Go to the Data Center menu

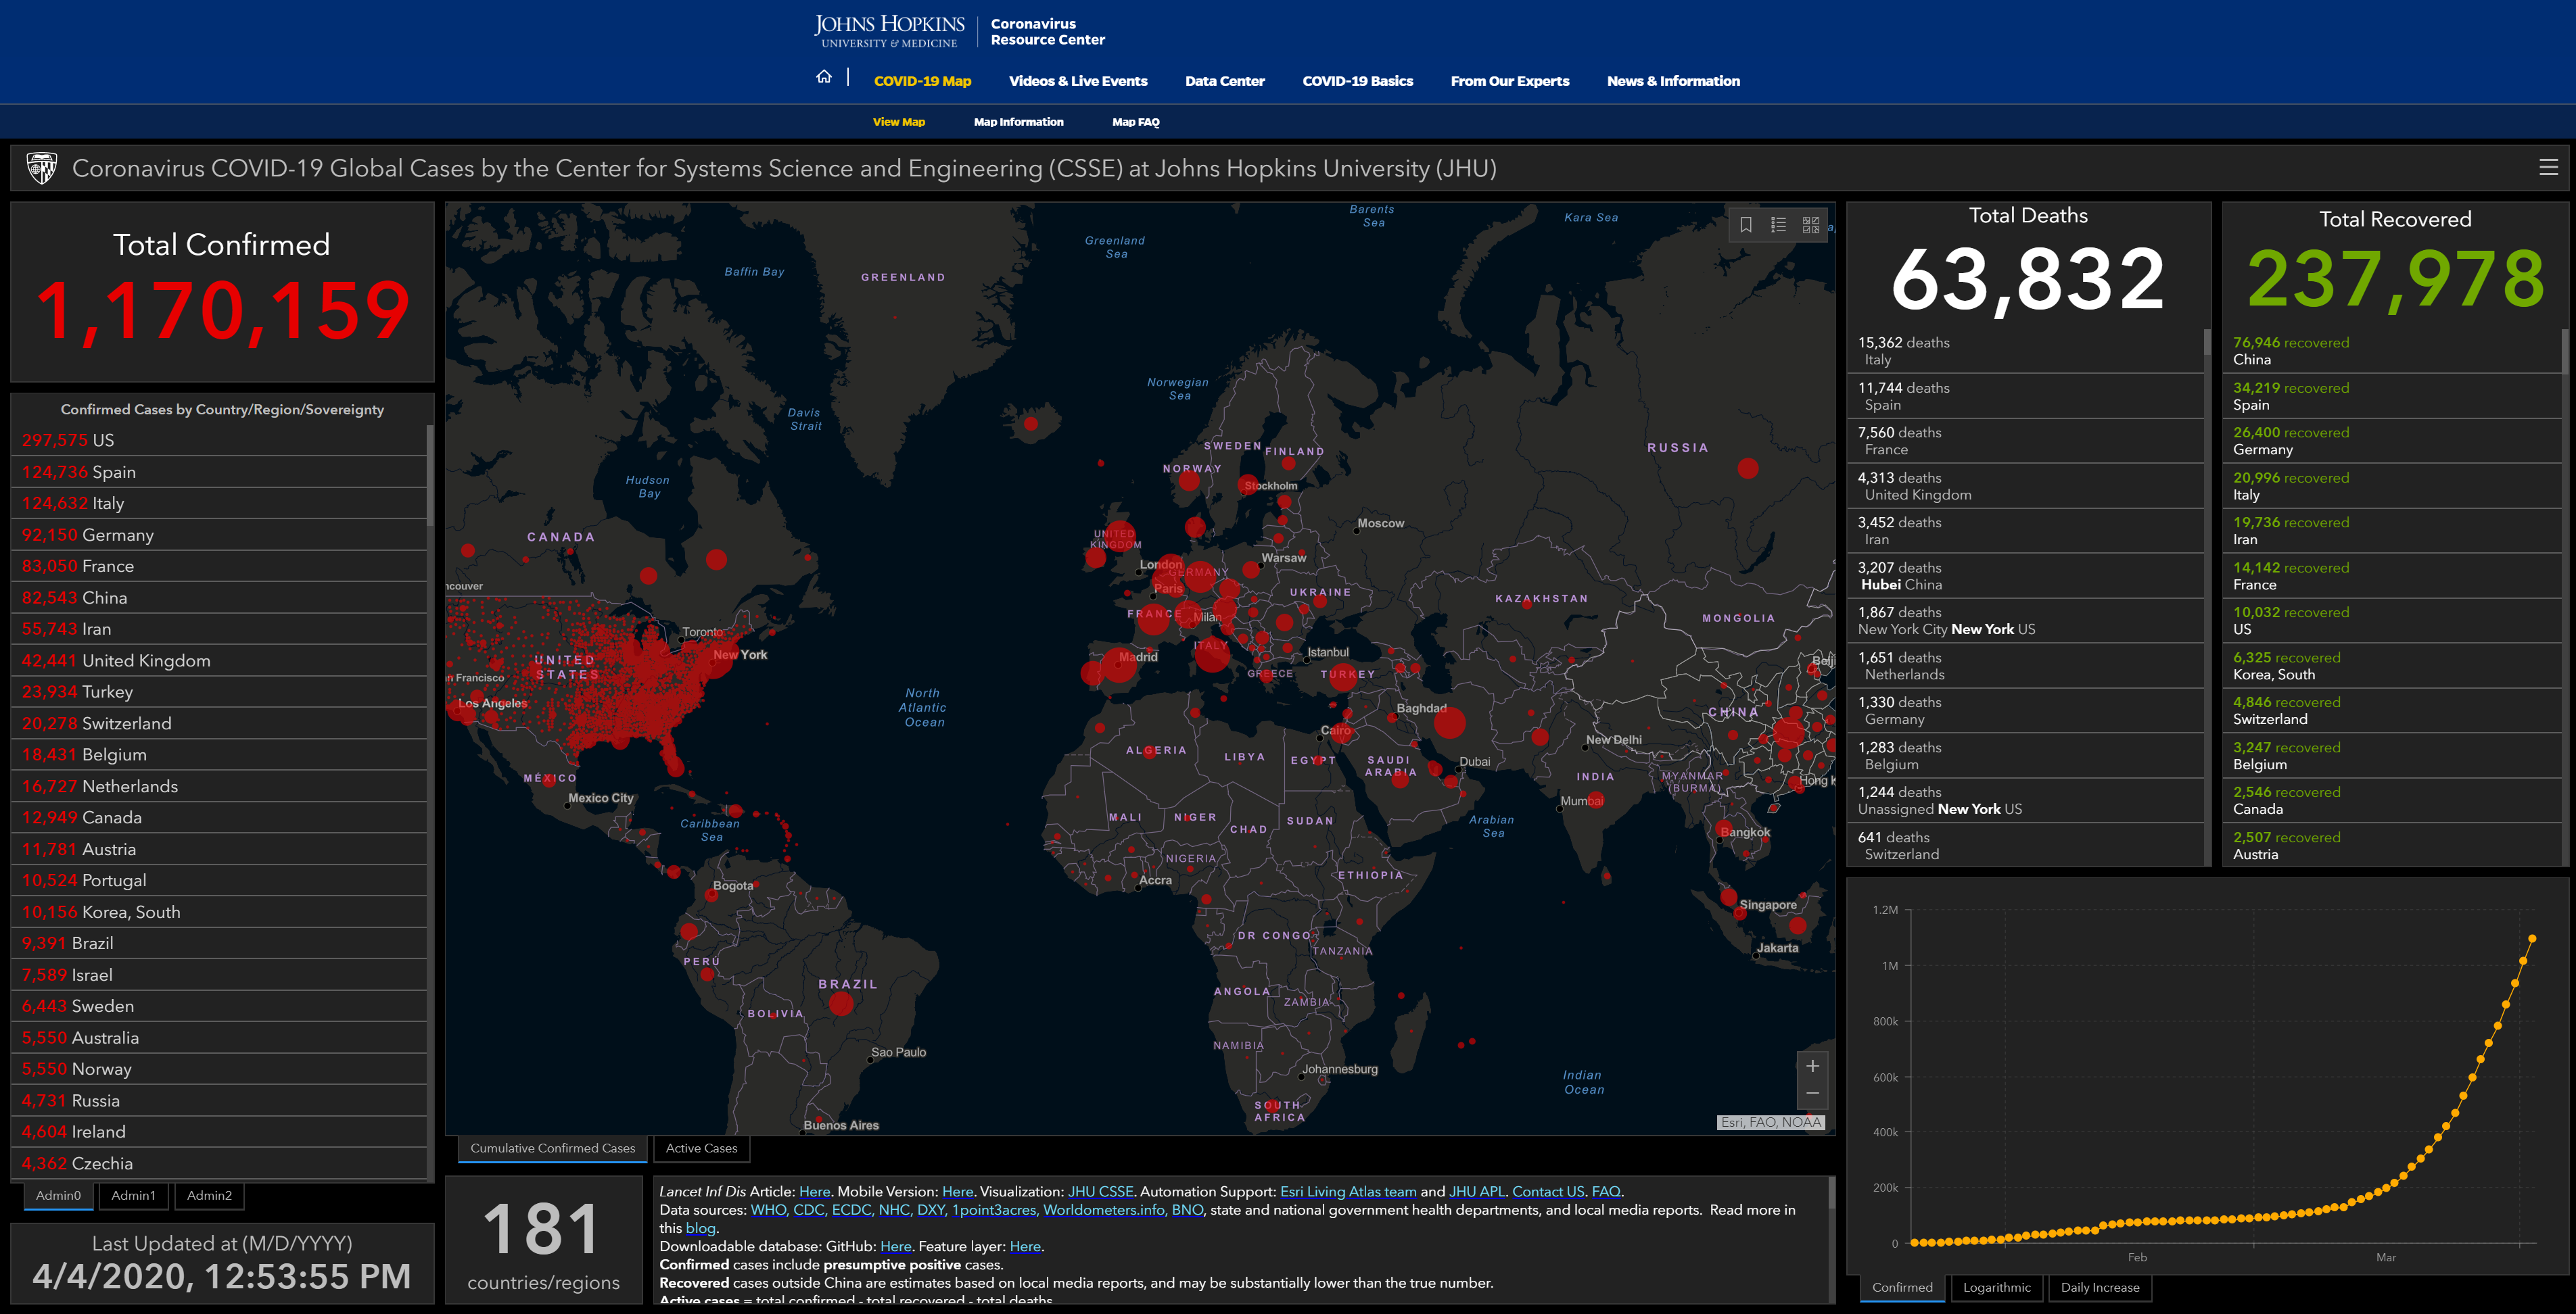1224,81
